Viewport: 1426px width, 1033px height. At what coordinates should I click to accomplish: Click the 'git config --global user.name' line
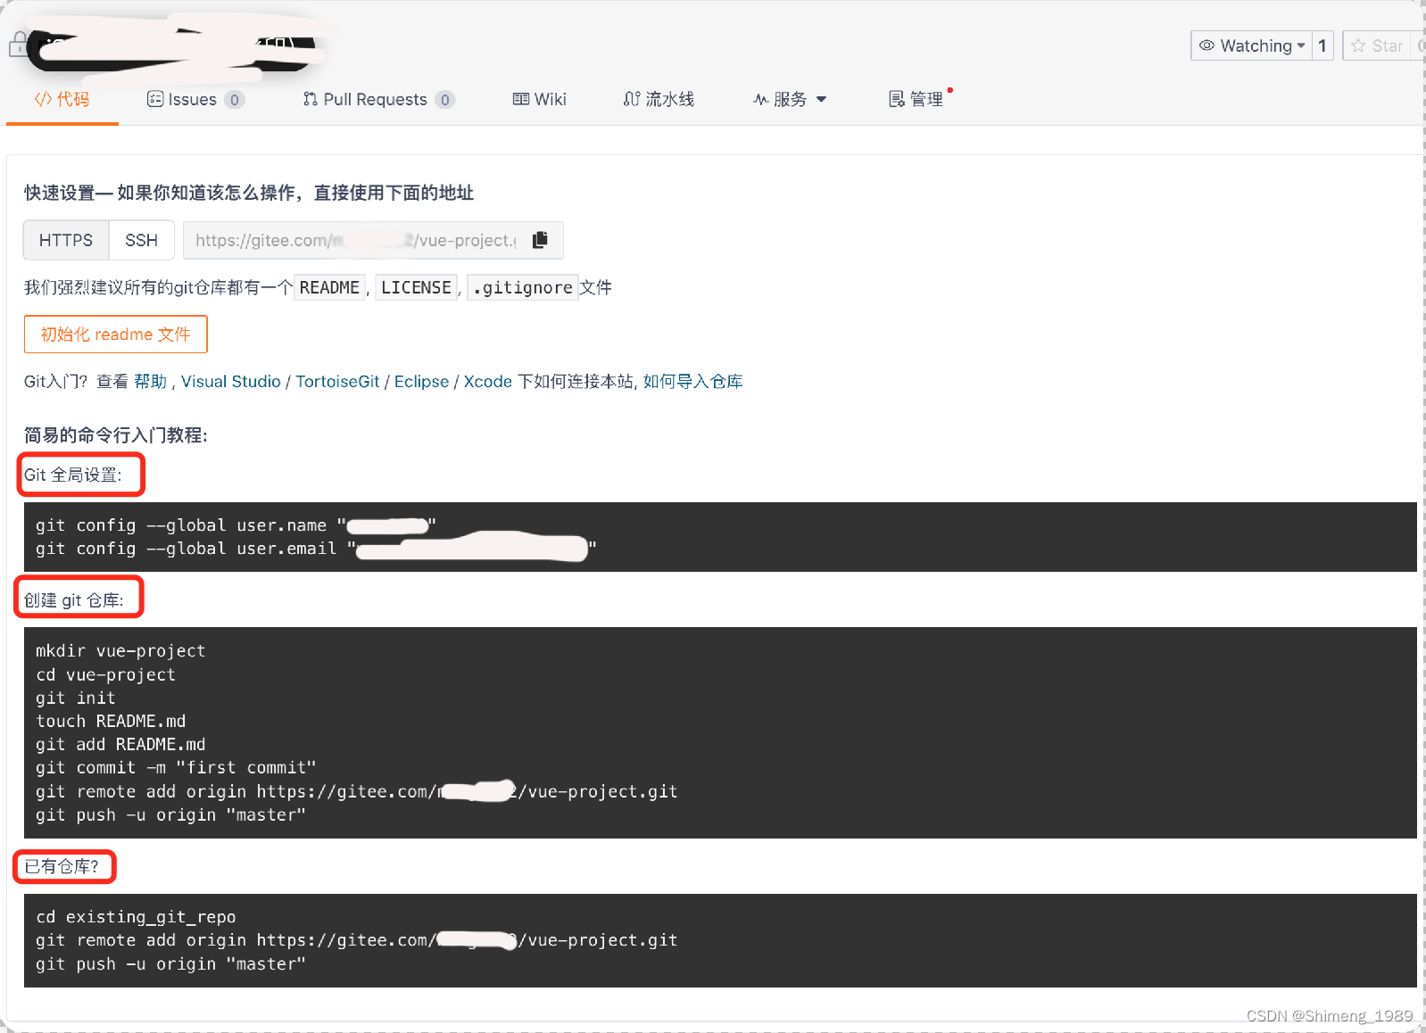[x=236, y=525]
